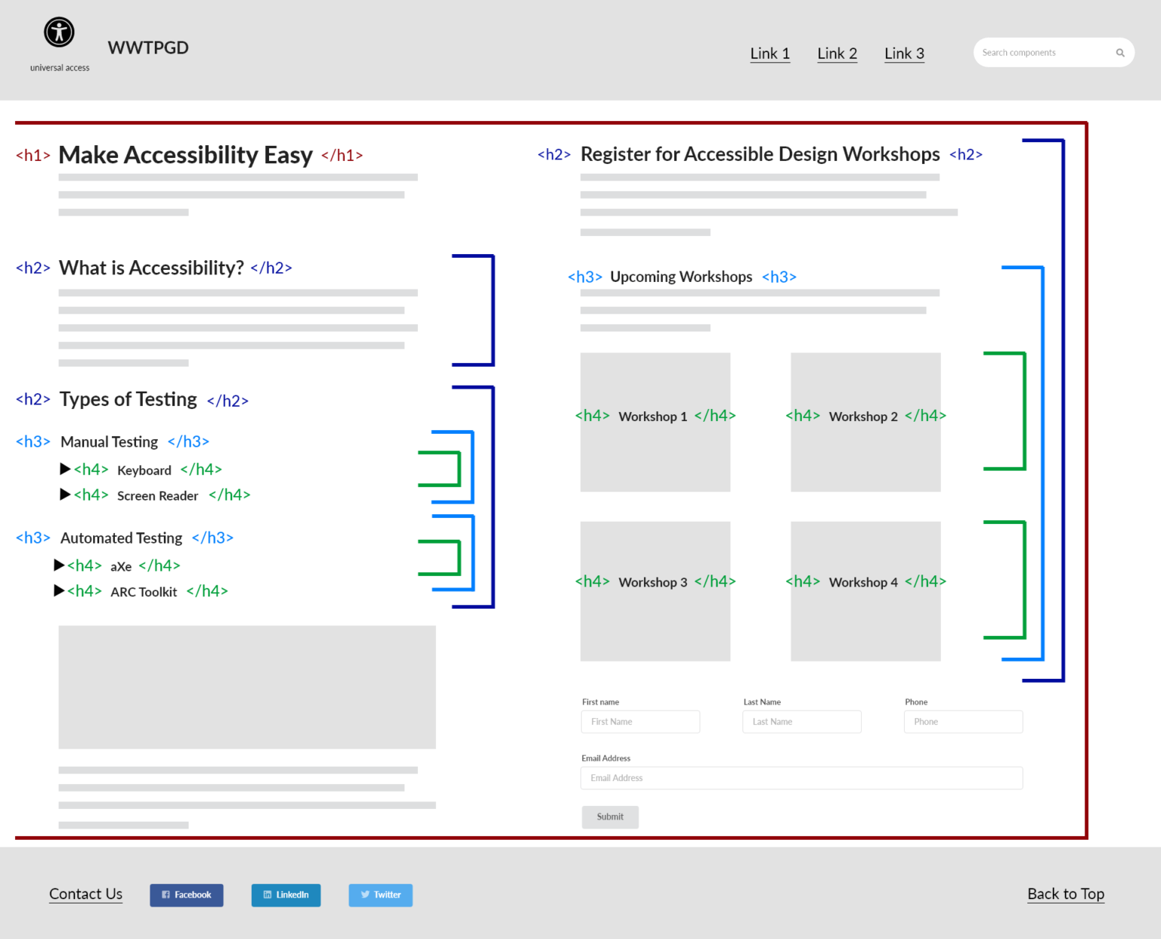
Task: Expand the Keyboard h4 disclosure triangle
Action: [65, 469]
